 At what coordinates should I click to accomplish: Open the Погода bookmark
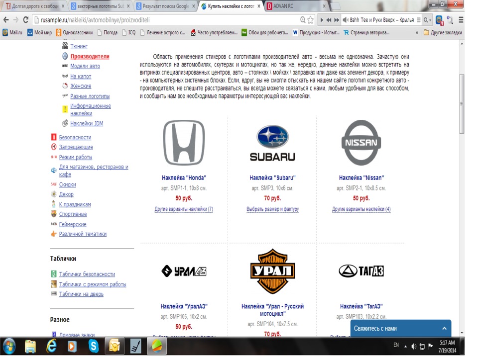click(x=108, y=32)
